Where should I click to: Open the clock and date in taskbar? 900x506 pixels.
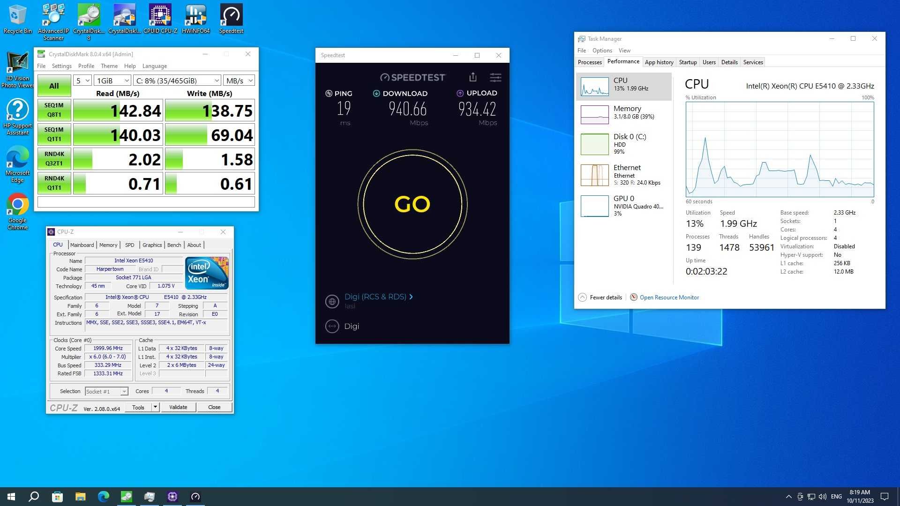(x=860, y=497)
